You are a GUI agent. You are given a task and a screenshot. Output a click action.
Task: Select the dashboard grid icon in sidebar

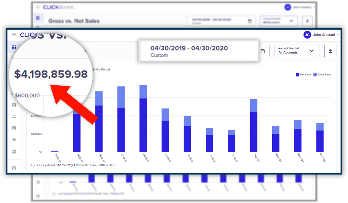point(14,48)
